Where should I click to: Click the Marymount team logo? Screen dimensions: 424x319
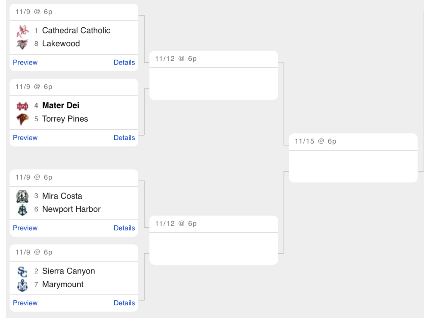22,285
